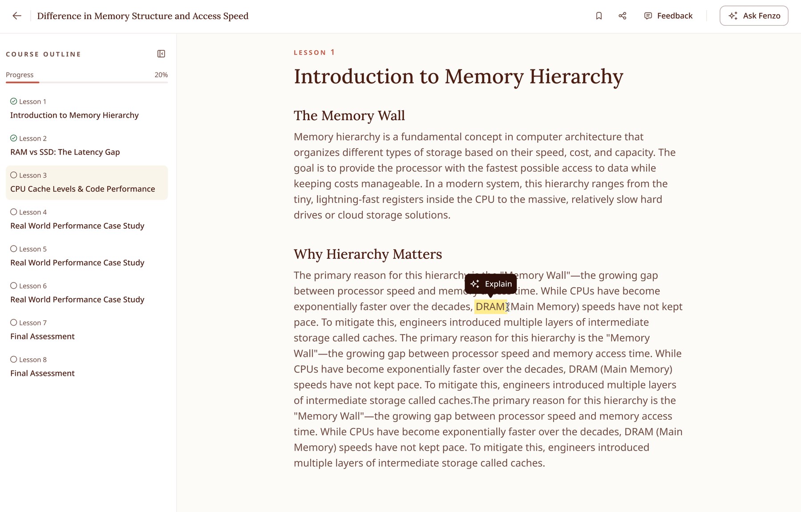This screenshot has height=512, width=801.
Task: Click the LESSON 1 label above title
Action: [x=314, y=52]
